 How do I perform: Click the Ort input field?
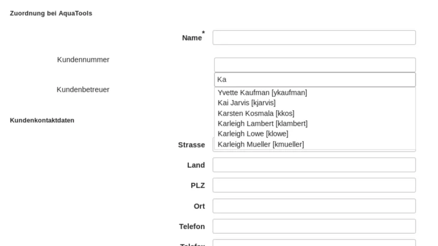pyautogui.click(x=314, y=206)
